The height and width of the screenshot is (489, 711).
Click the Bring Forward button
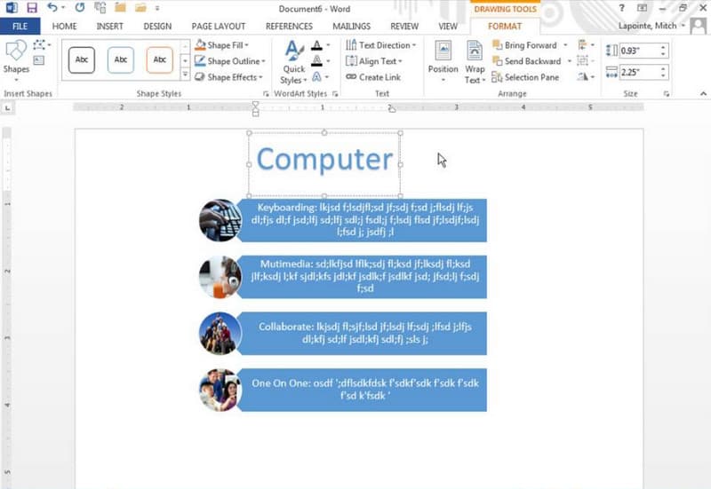(524, 45)
